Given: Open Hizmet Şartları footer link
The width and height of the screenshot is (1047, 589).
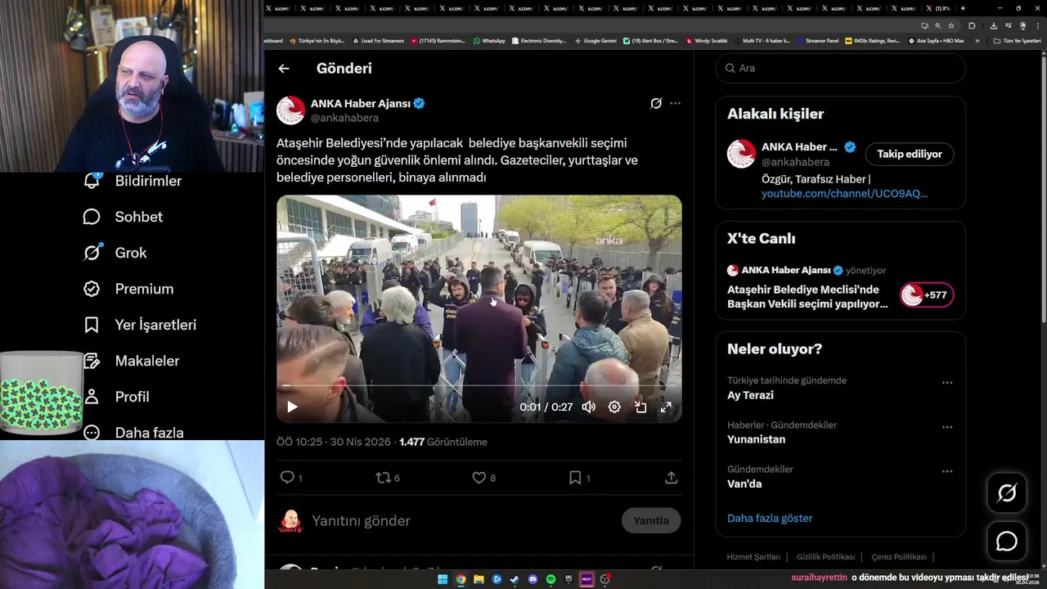Looking at the screenshot, I should pos(753,557).
